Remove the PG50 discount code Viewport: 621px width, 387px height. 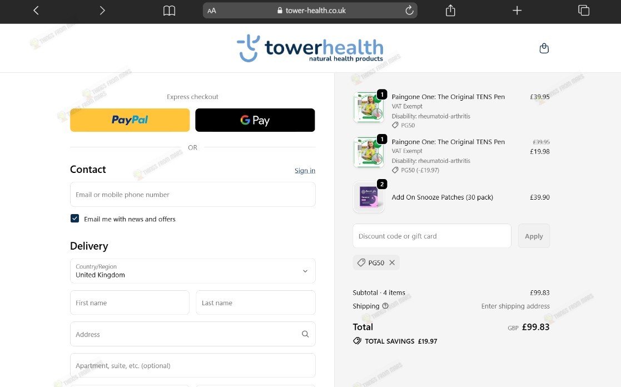pos(392,262)
